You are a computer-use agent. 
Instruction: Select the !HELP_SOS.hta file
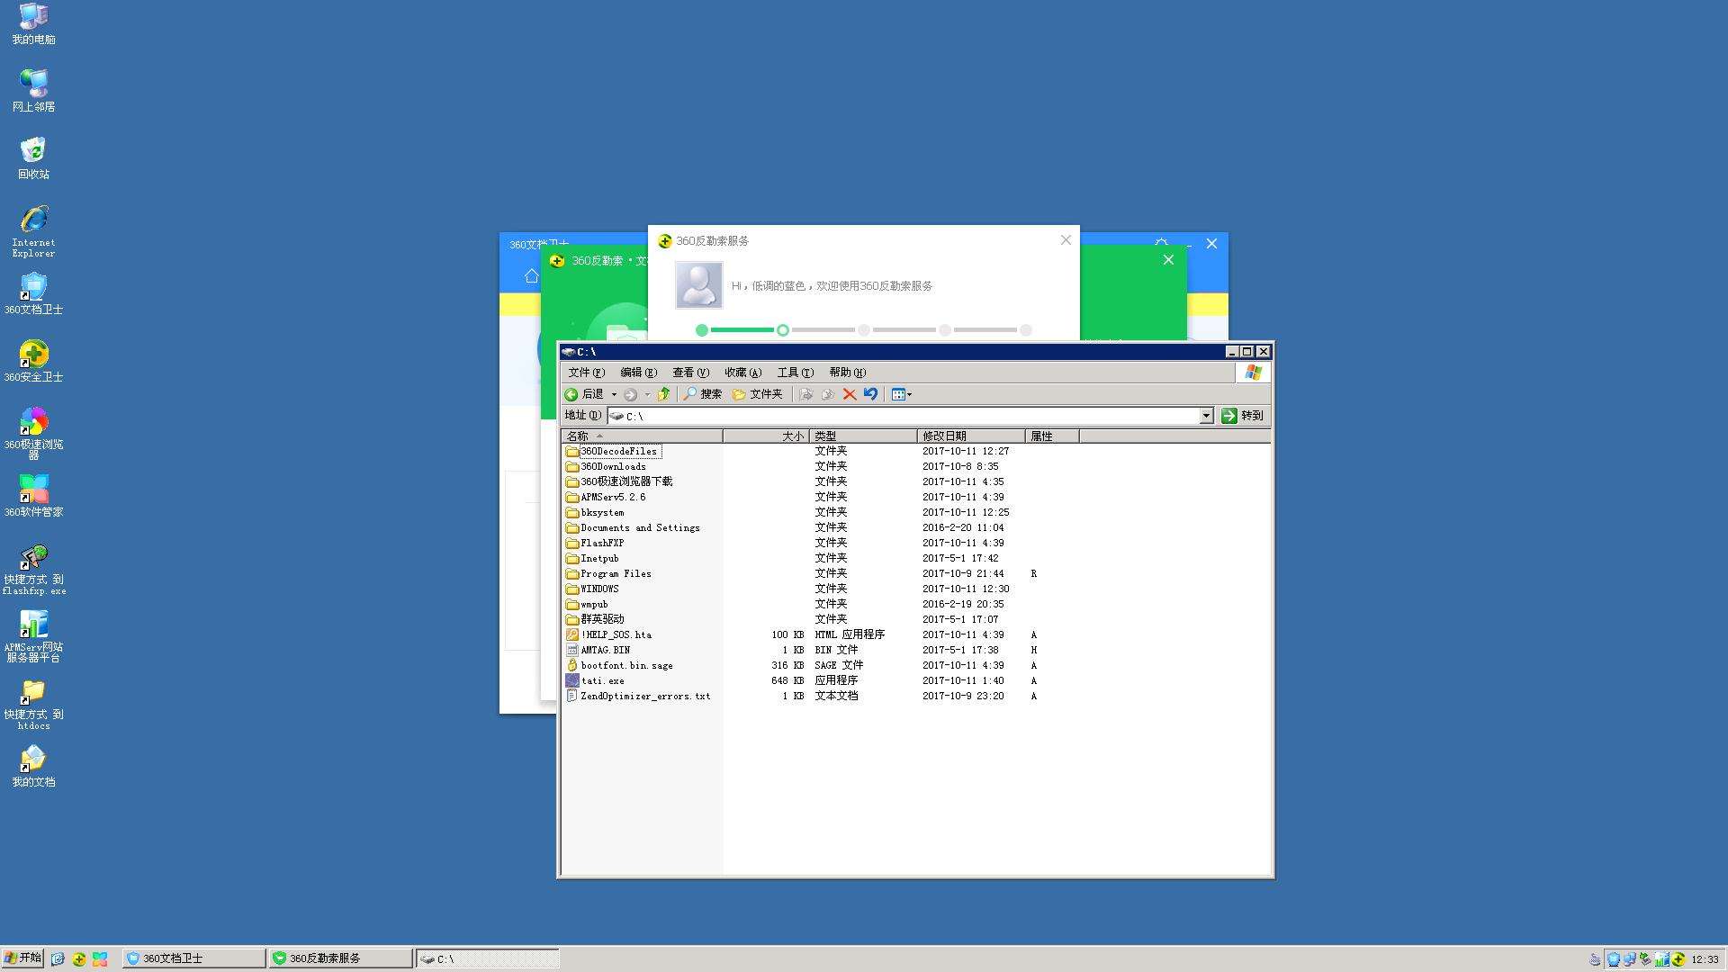tap(616, 634)
